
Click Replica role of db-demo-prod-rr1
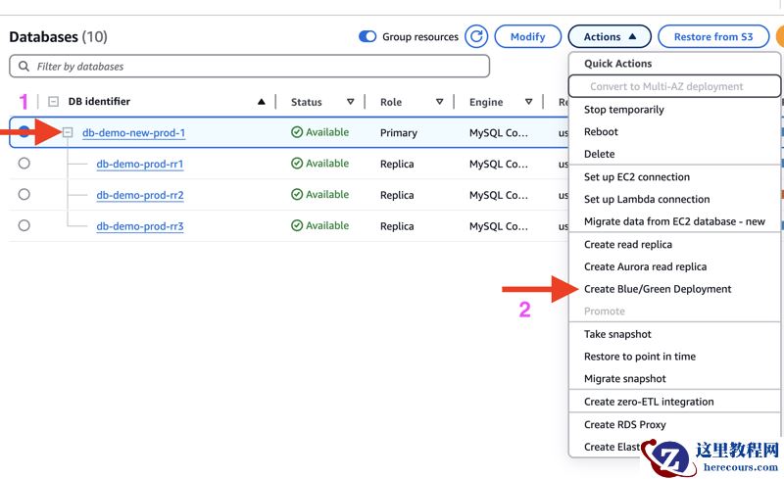(x=397, y=164)
